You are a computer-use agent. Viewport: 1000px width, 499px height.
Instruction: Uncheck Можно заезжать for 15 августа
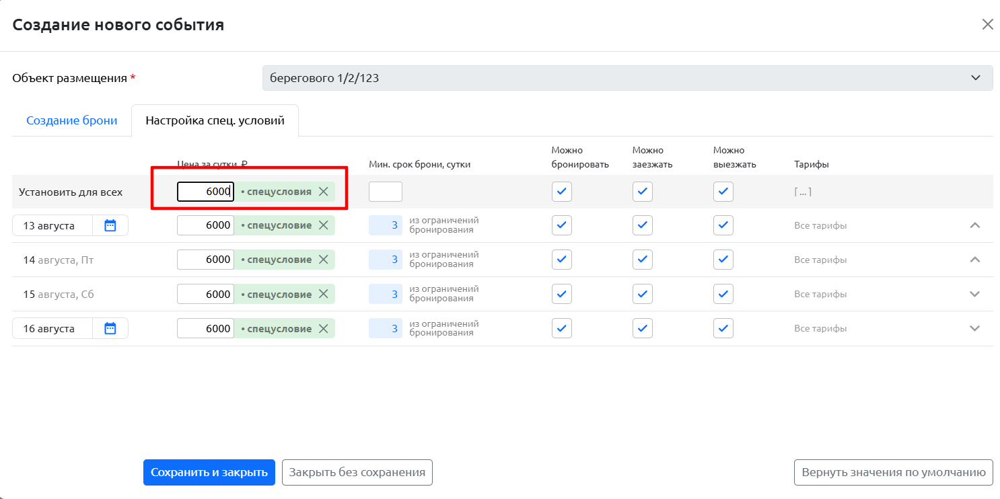tap(643, 294)
